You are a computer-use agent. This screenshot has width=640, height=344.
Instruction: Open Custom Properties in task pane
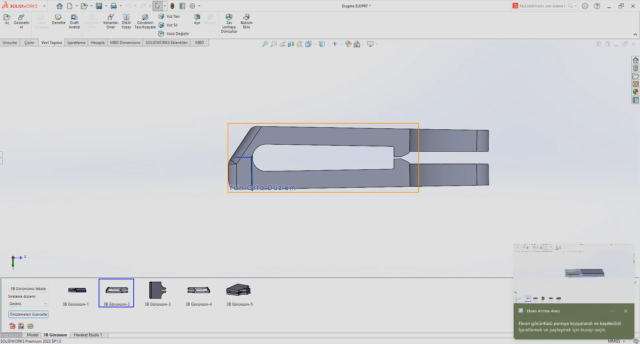point(636,100)
